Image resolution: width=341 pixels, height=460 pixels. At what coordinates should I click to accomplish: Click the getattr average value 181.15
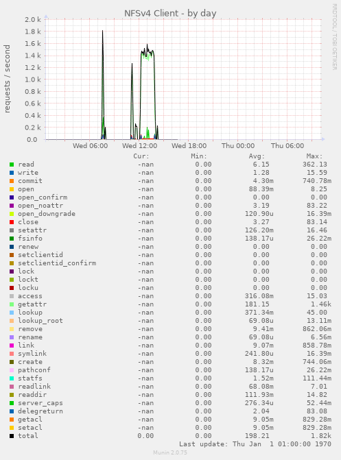[257, 304]
